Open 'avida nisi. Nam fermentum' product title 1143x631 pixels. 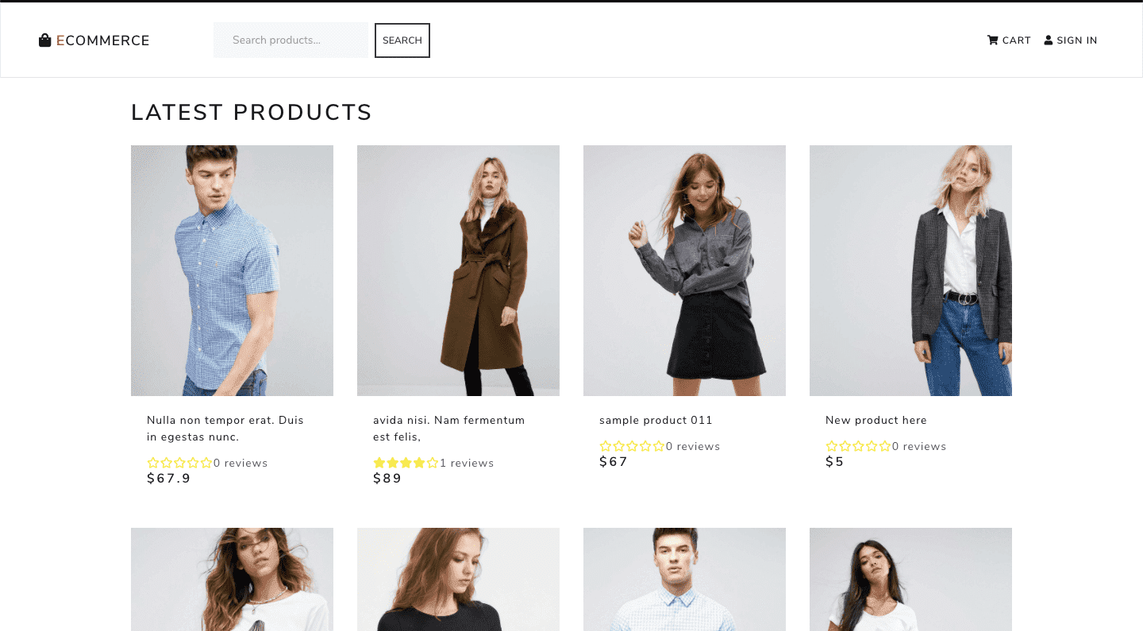click(449, 429)
